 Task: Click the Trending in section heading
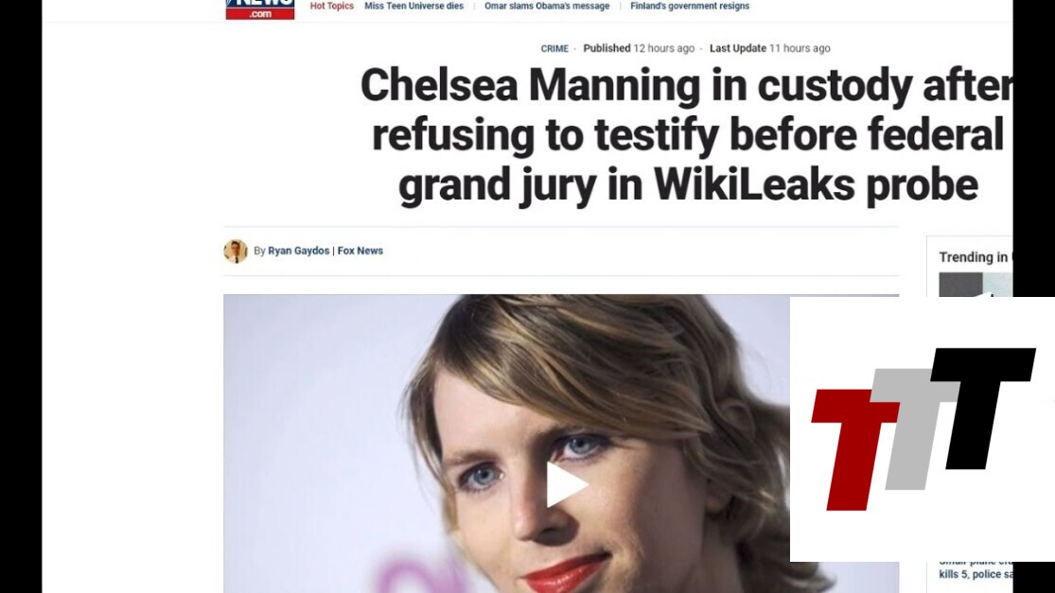tap(975, 257)
